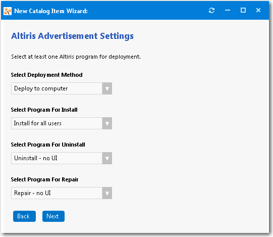The width and height of the screenshot is (273, 237).
Task: Click the 'Altiris Advertisement Settings' heading
Action: click(x=72, y=36)
